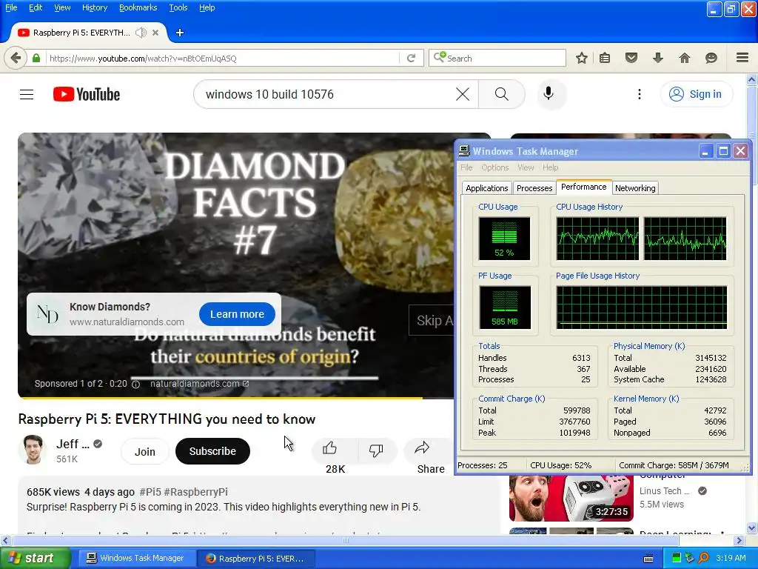This screenshot has height=569, width=758.
Task: Select Raspberry Pi 5 Firefox taskbar button
Action: click(256, 559)
